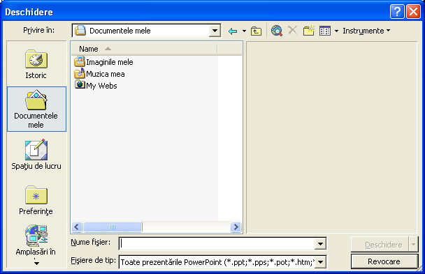Open the Instrumente menu
Image resolution: width=425 pixels, height=274 pixels.
(366, 31)
